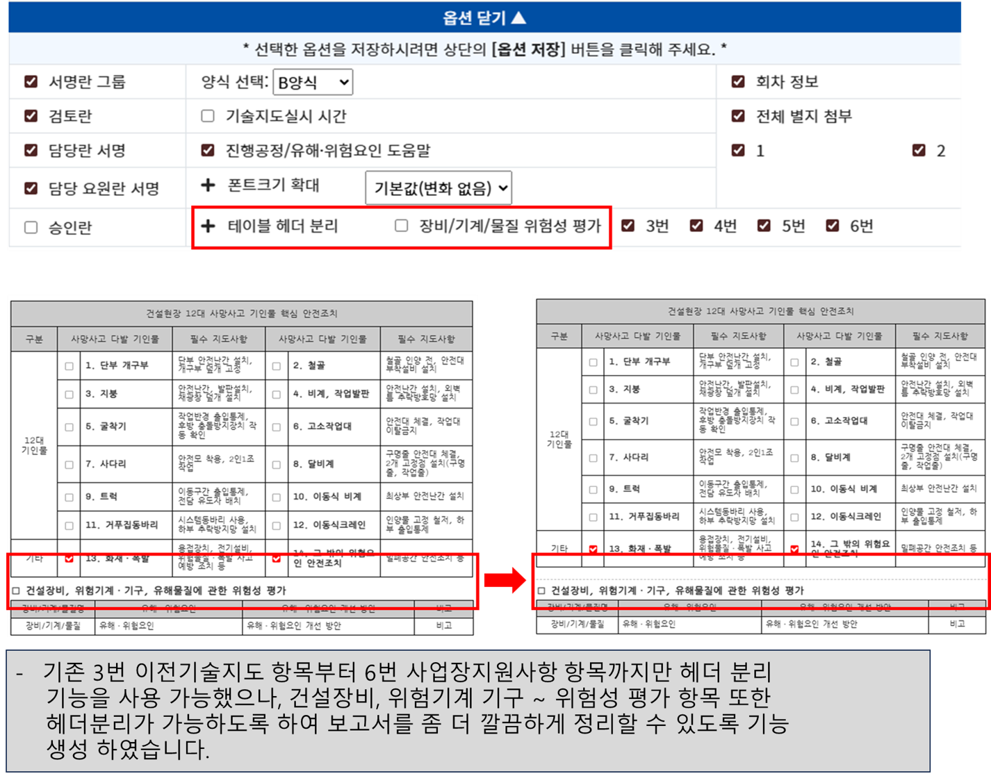This screenshot has width=991, height=776.
Task: Click 최상부 안전난간 설치 cell in left table
Action: pos(427,497)
